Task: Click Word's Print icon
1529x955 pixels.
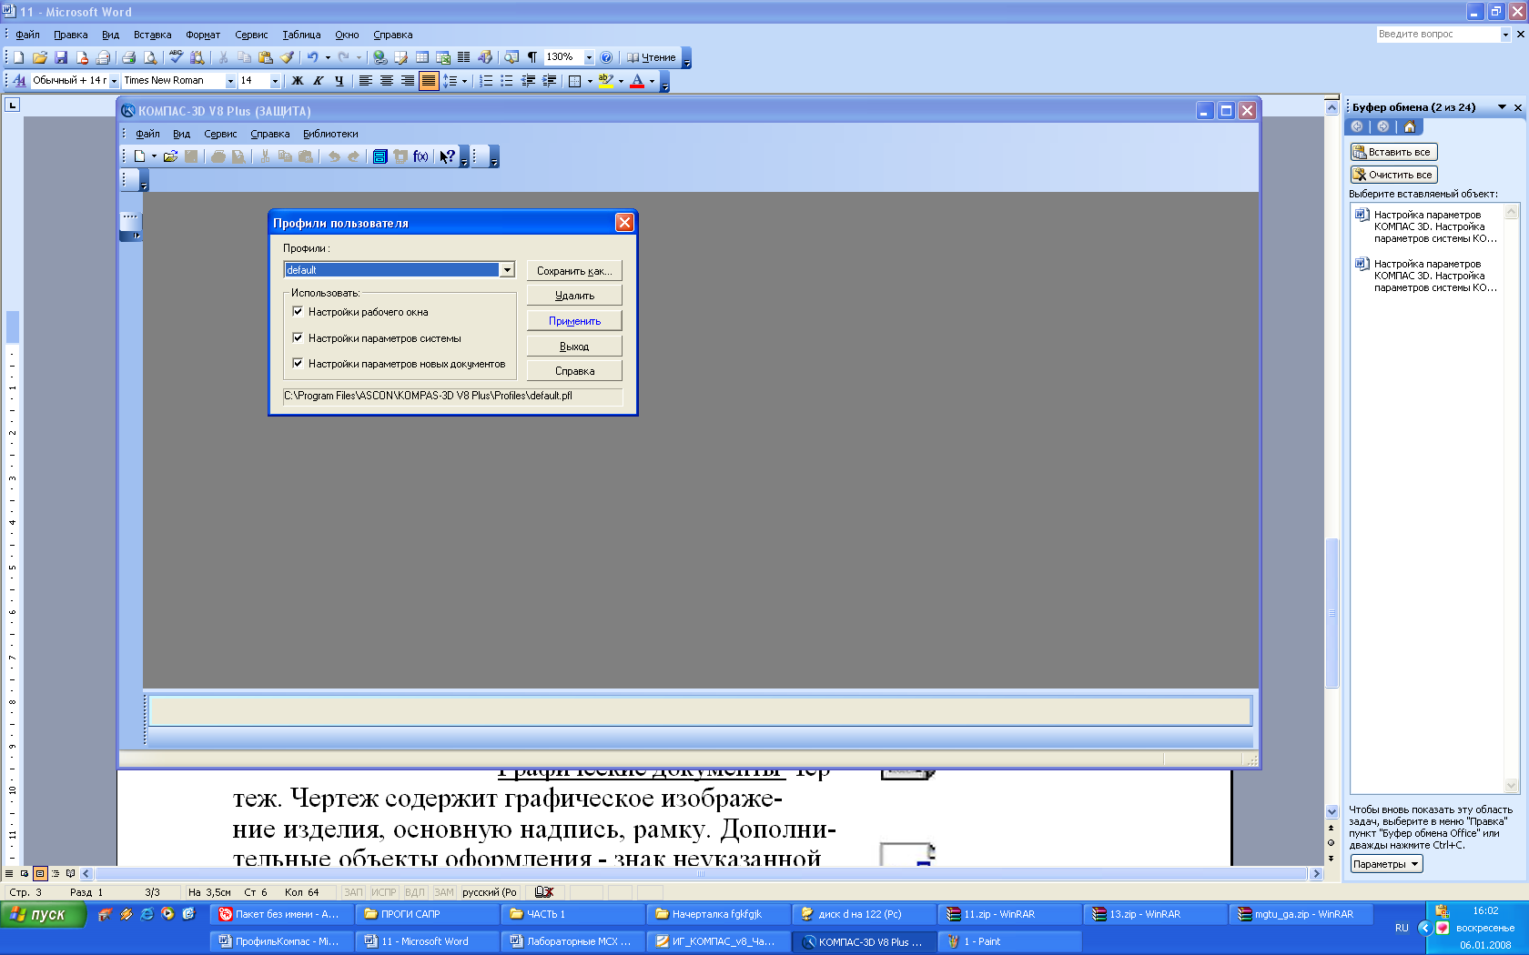Action: click(129, 57)
